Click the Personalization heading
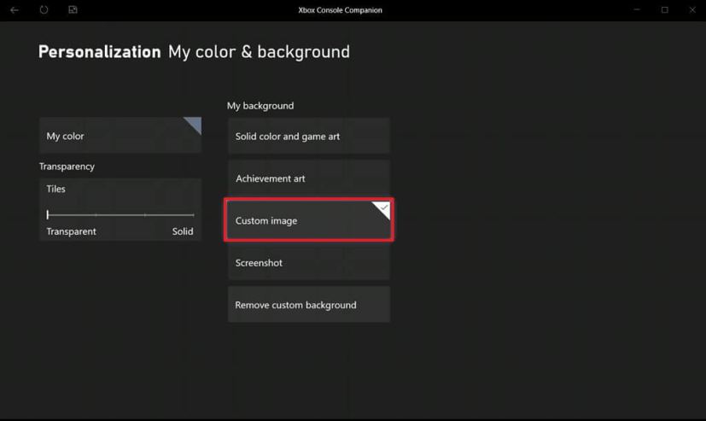This screenshot has height=421, width=706. [x=100, y=52]
